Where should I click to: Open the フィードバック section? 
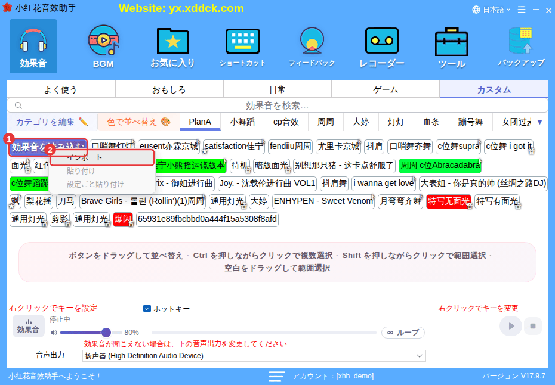pos(312,47)
